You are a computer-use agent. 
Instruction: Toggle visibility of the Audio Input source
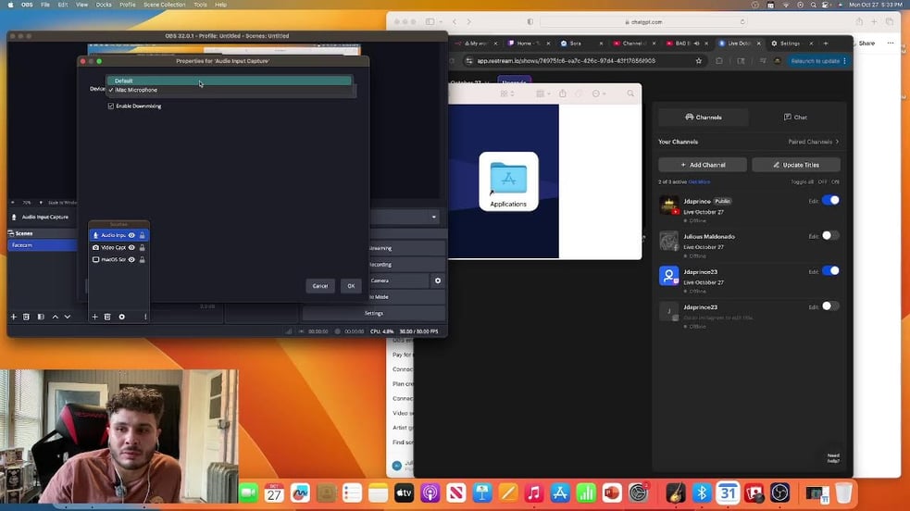[131, 235]
